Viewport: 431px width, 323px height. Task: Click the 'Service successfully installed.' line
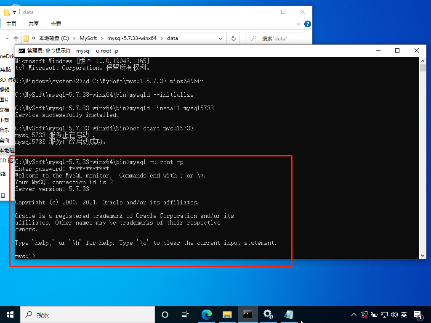pyautogui.click(x=67, y=115)
